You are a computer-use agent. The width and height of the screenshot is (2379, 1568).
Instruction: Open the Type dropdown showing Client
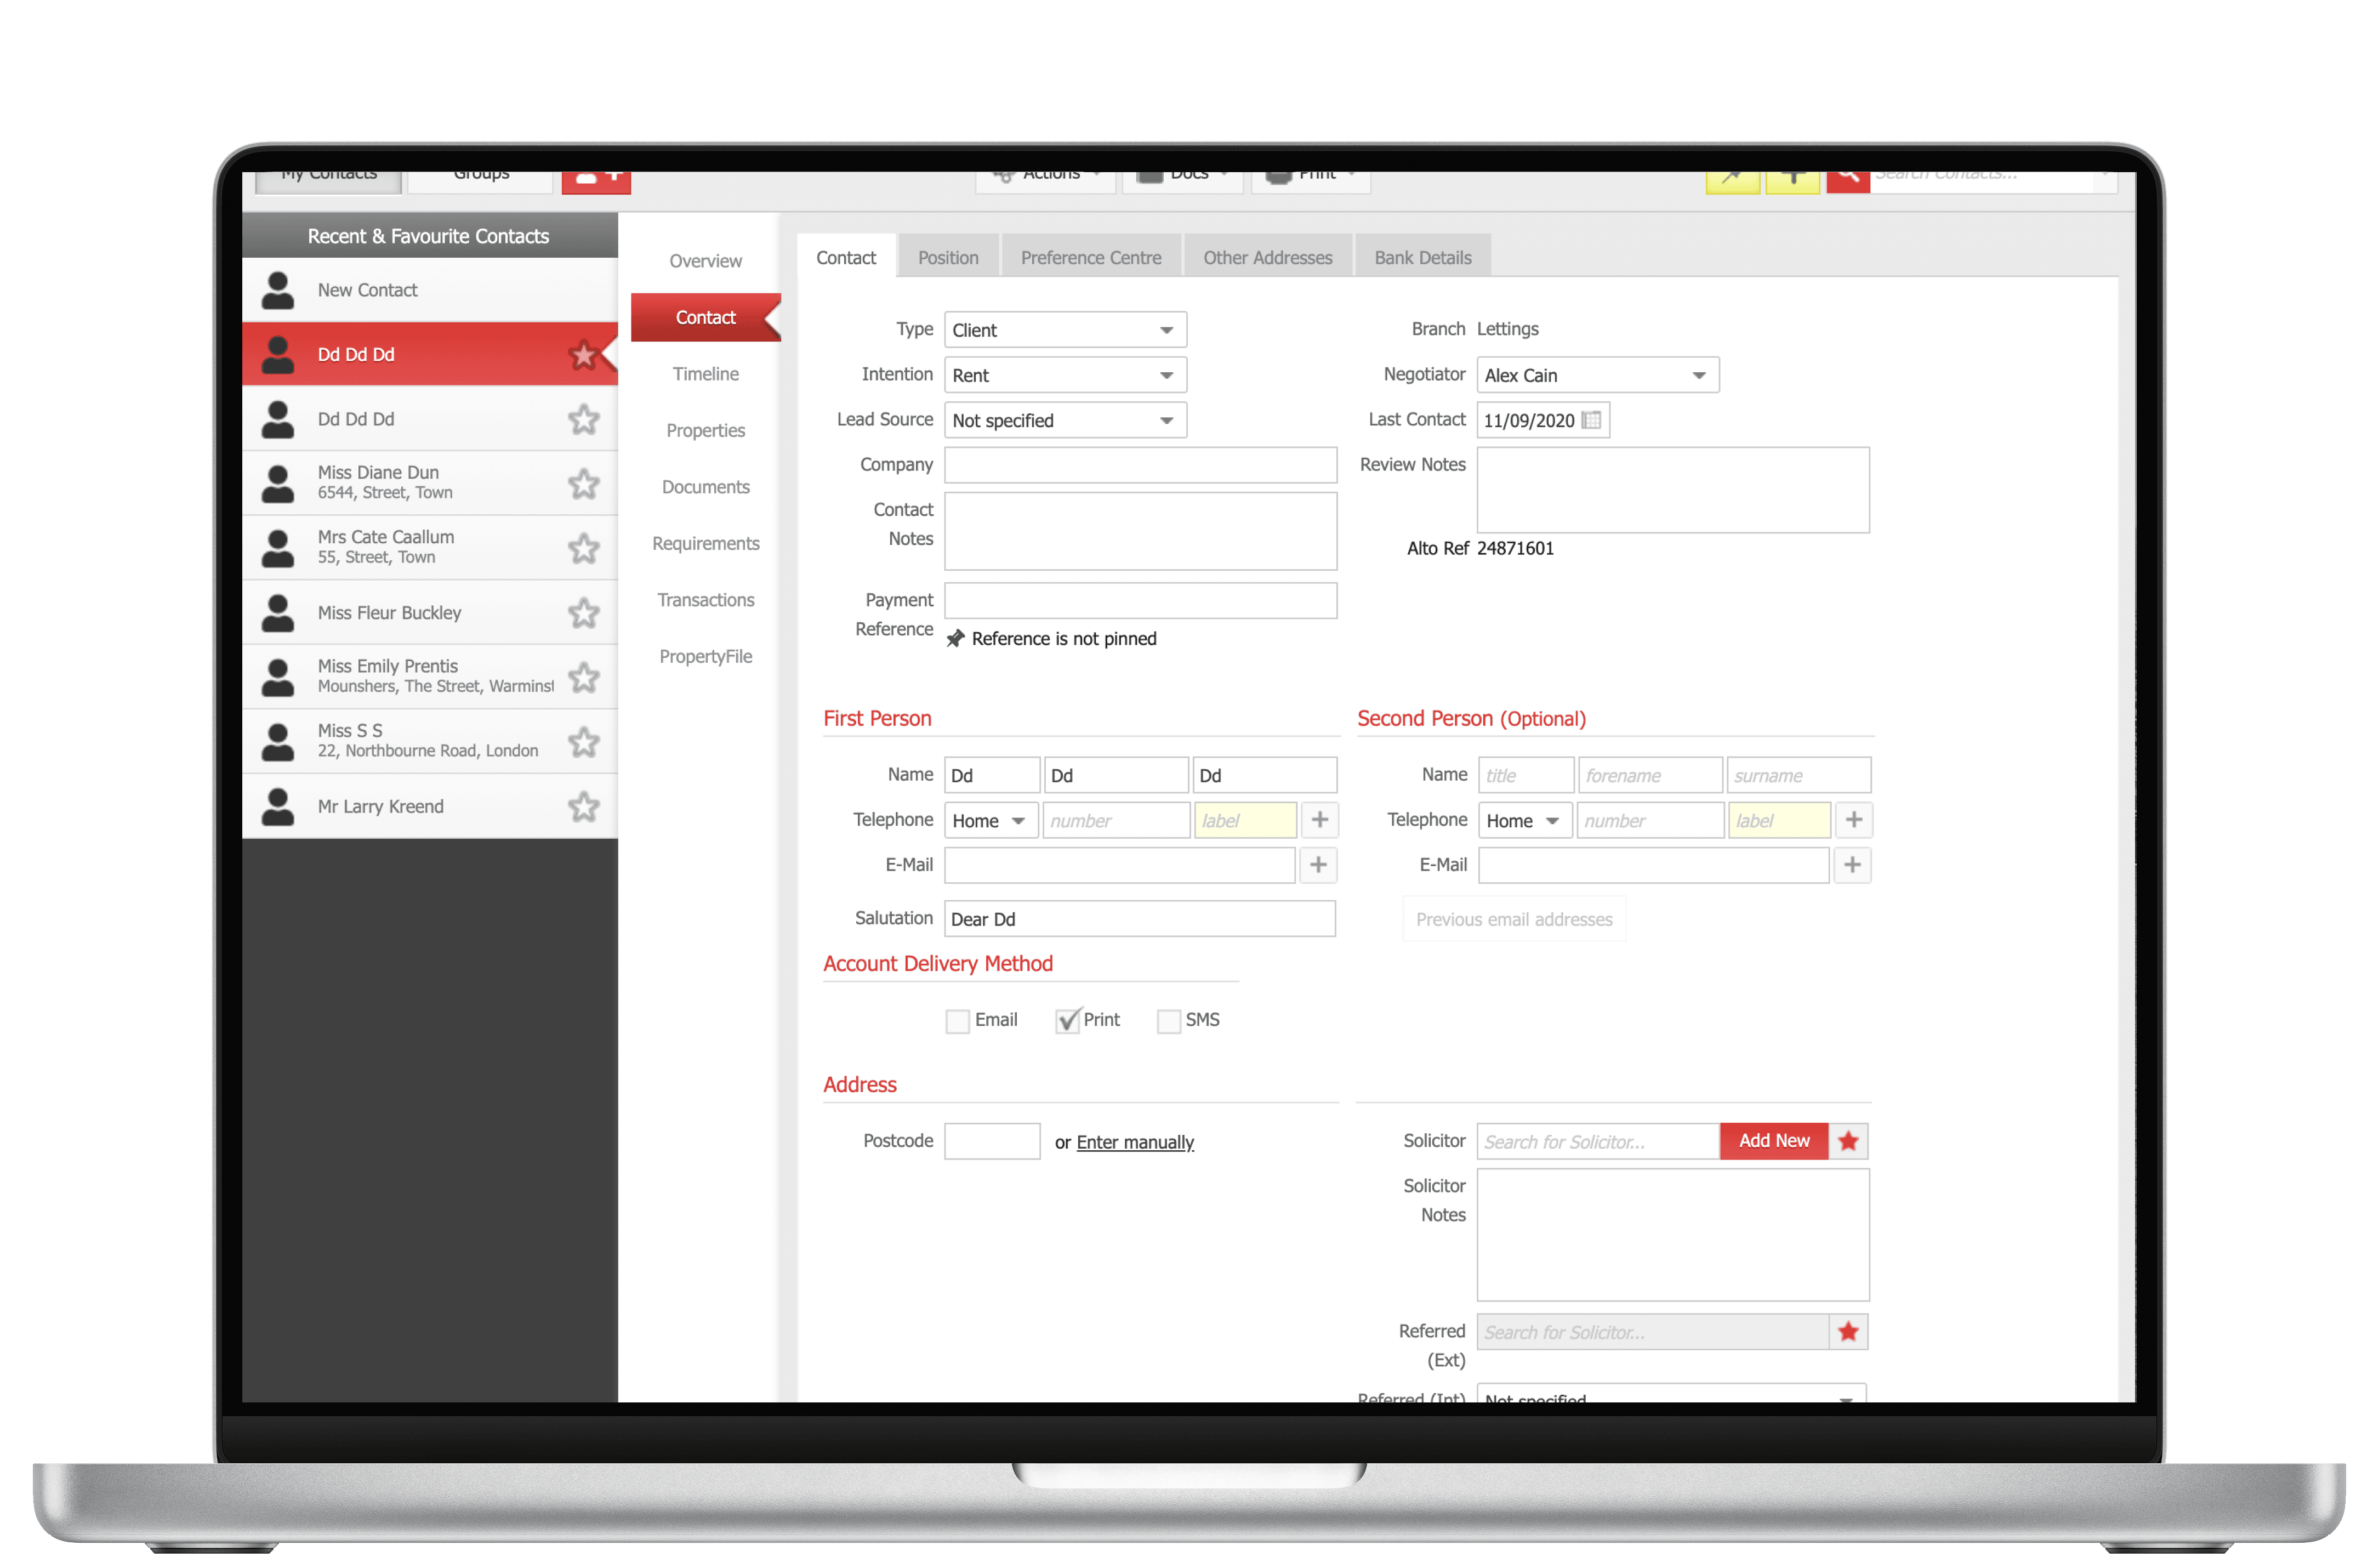pyautogui.click(x=1065, y=330)
